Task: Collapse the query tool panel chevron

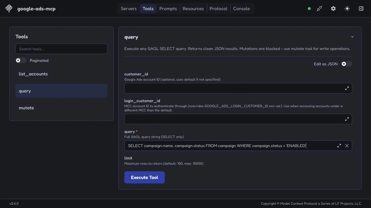Action: (352, 37)
